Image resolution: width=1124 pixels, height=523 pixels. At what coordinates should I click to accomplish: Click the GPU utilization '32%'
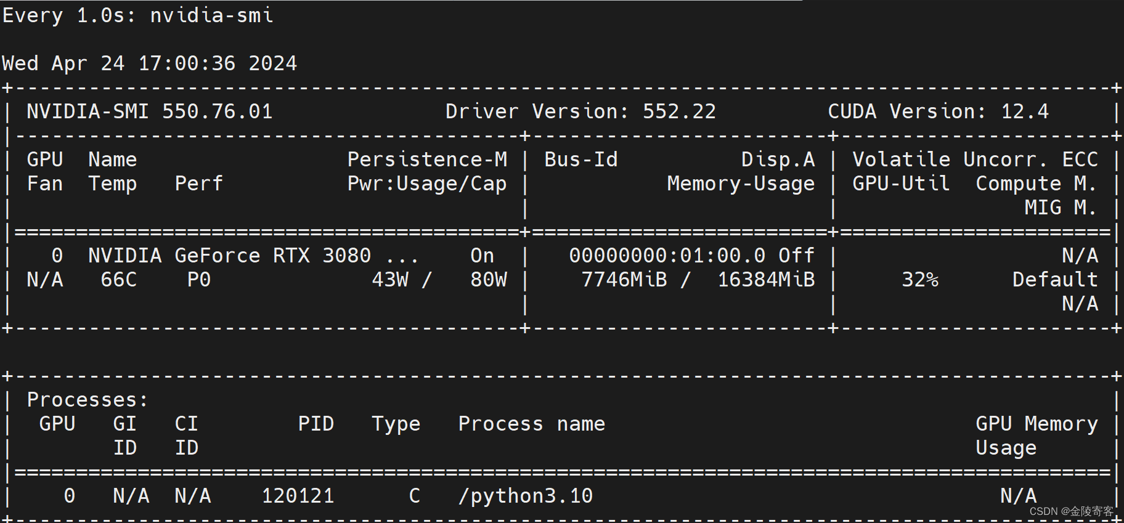coord(920,279)
